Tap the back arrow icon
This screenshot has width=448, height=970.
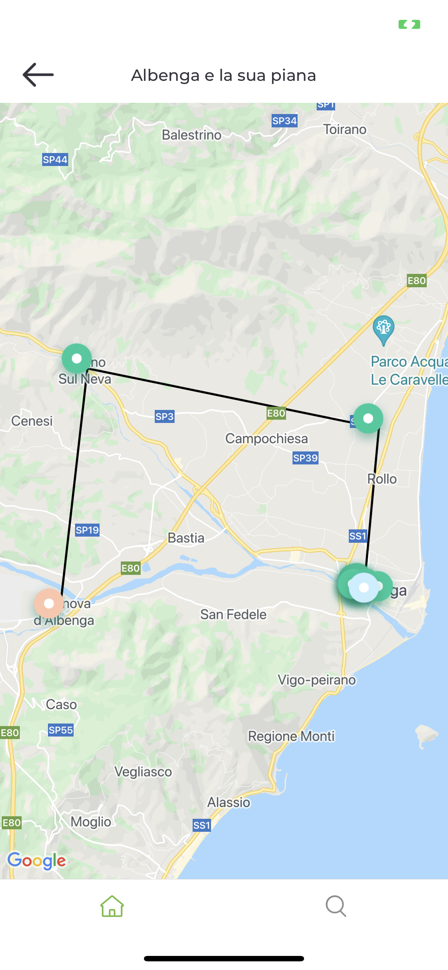38,75
